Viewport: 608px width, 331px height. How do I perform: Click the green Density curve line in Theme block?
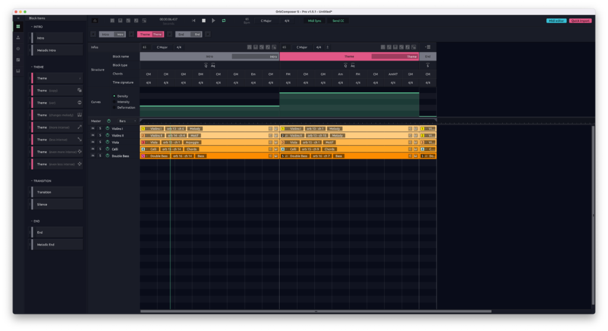(349, 93)
